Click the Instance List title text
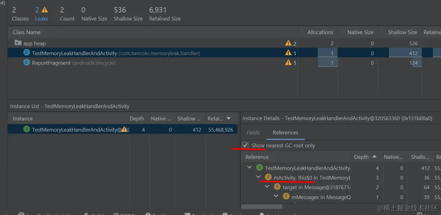This screenshot has height=215, width=441. pos(70,106)
